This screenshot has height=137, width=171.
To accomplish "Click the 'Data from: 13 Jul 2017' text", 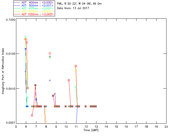I will click(x=73, y=8).
